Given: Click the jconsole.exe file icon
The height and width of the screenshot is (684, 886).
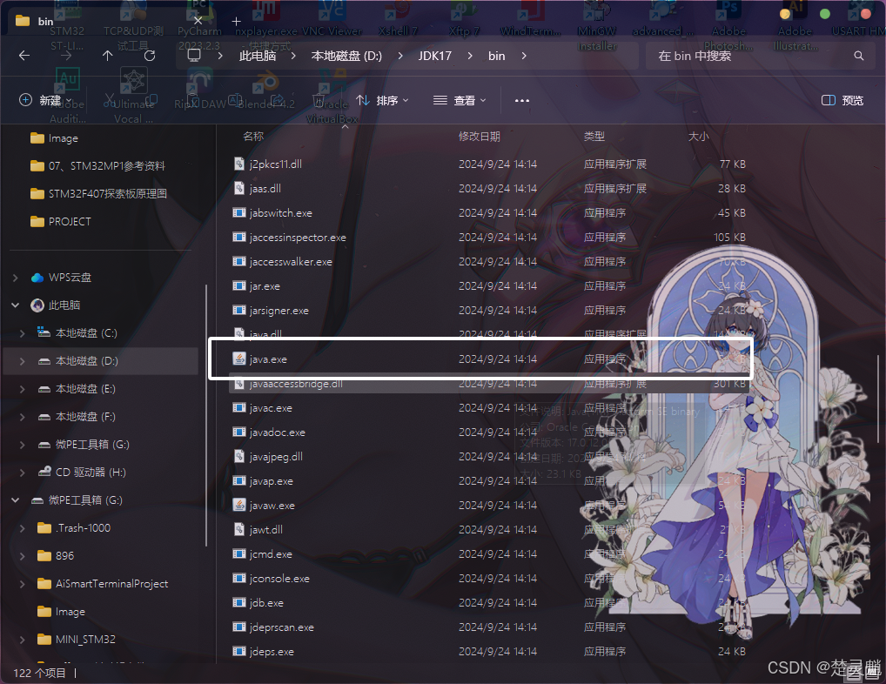Looking at the screenshot, I should click(x=239, y=579).
